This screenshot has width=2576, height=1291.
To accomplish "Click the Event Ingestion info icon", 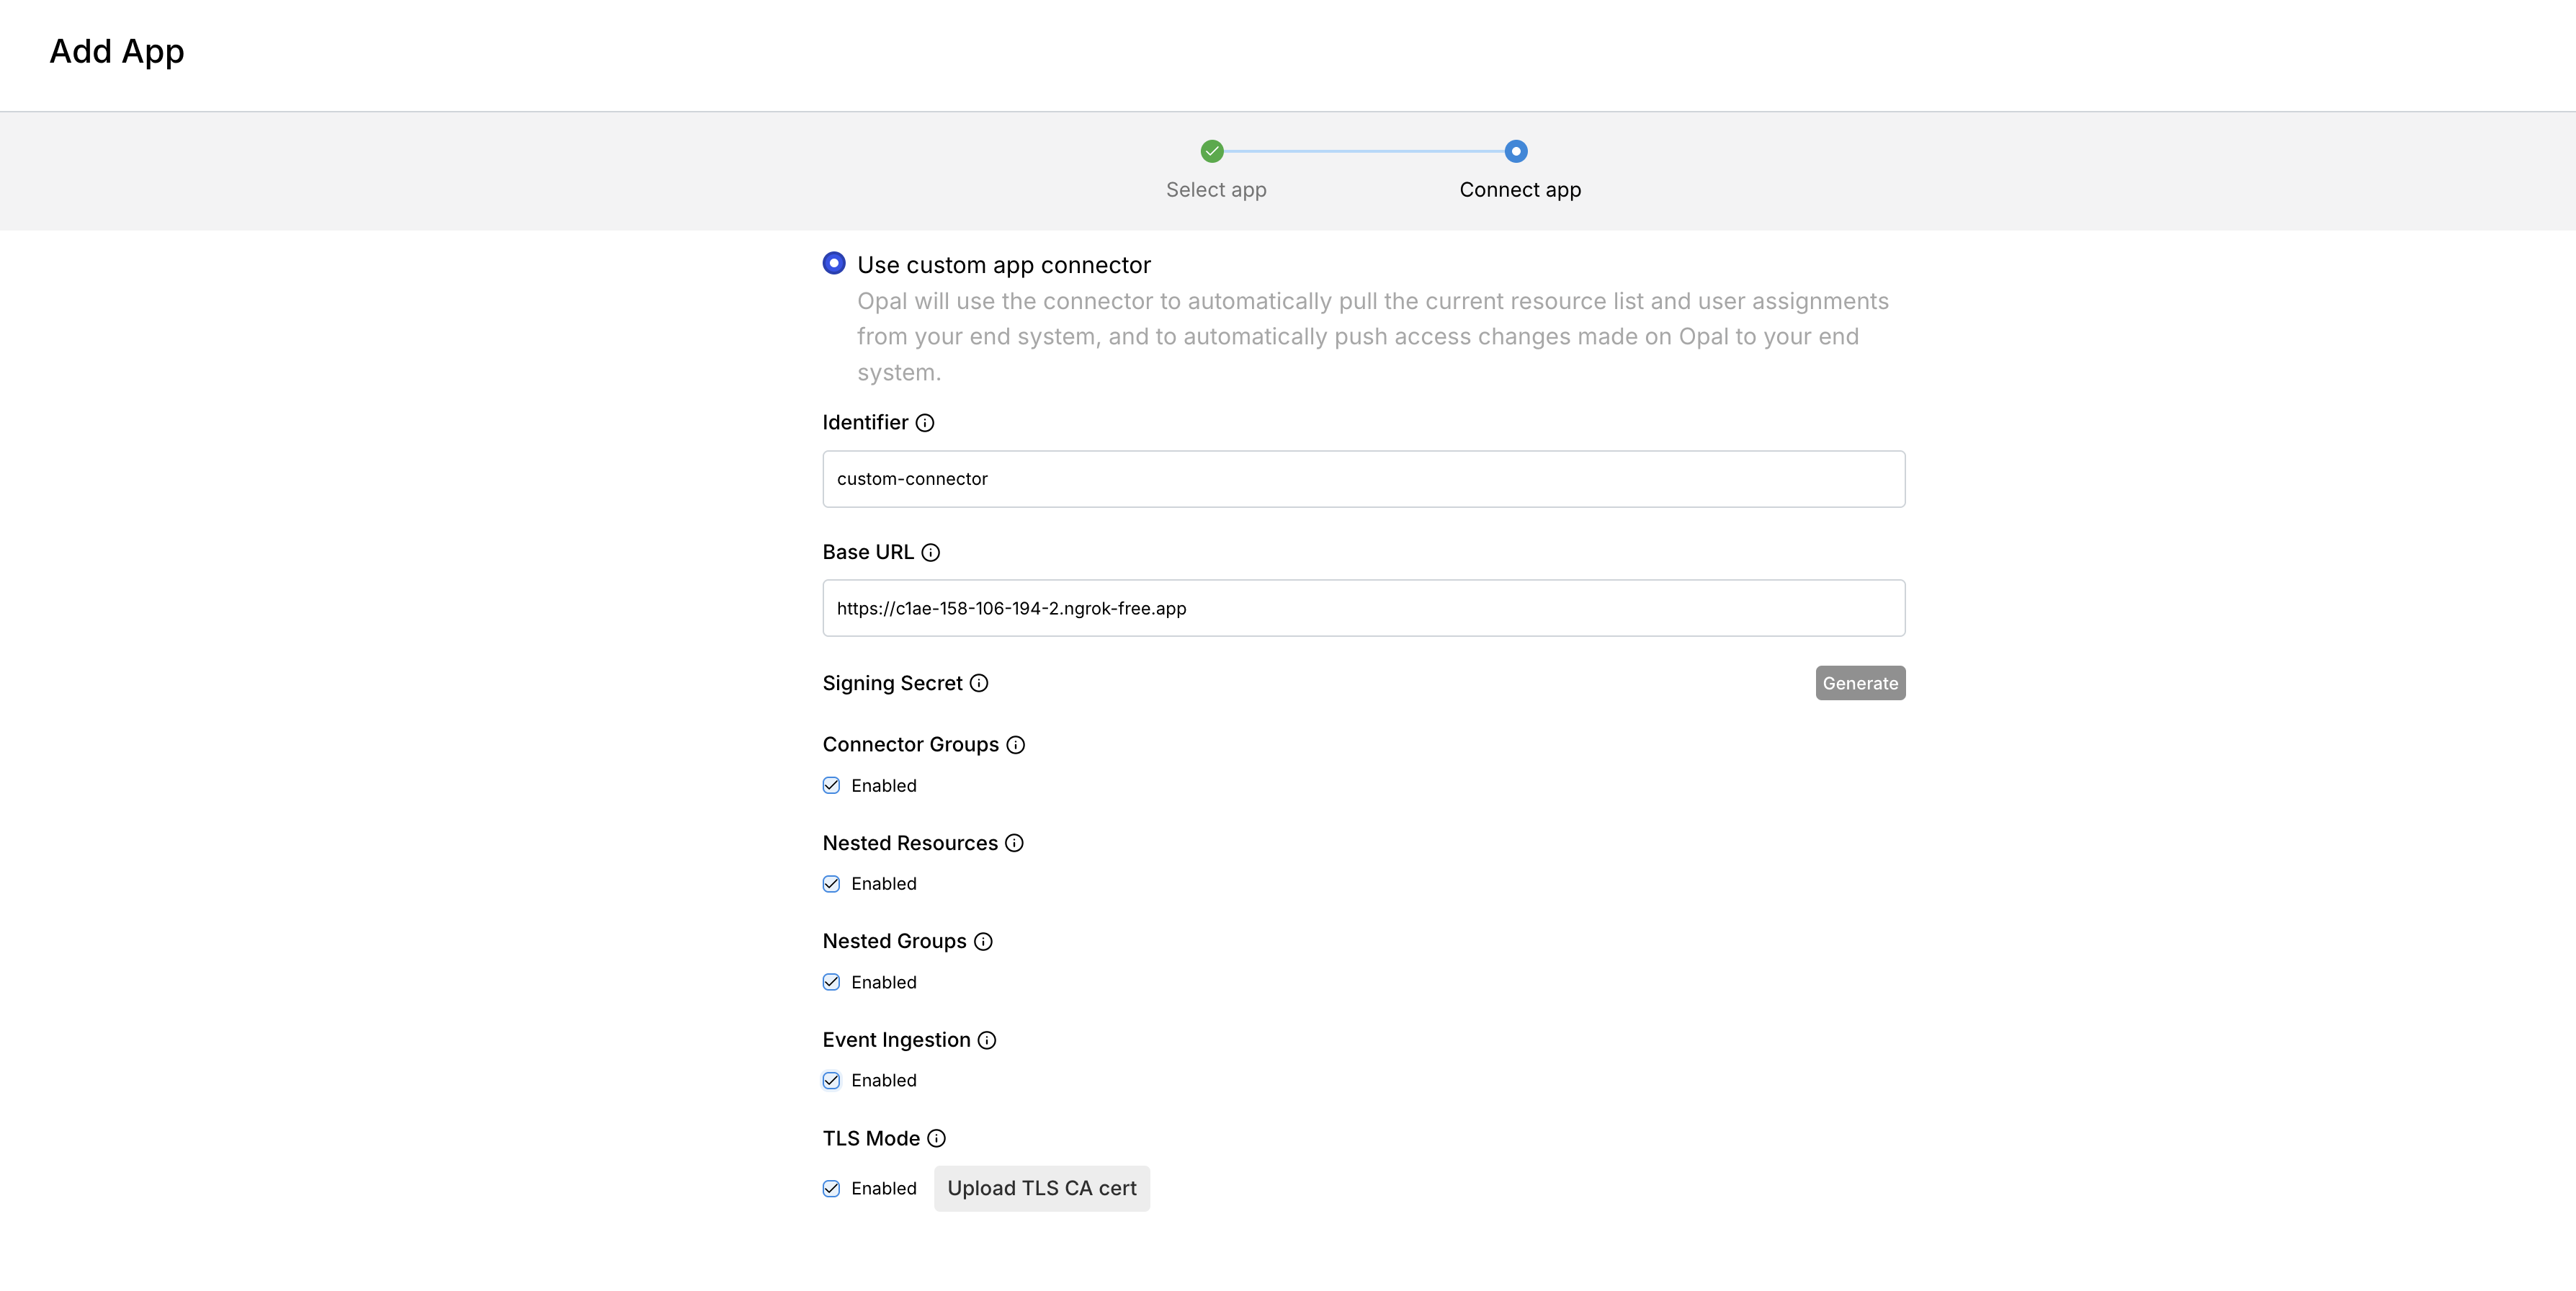I will coord(987,1040).
